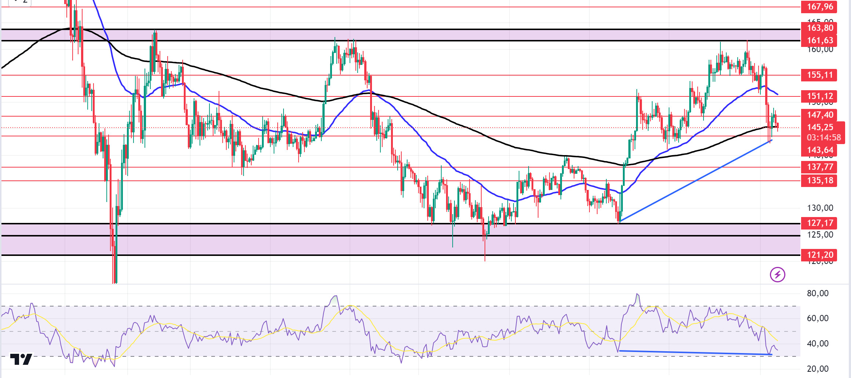Image resolution: width=851 pixels, height=378 pixels.
Task: Click the TradingView logo in the RSI pane
Action: pyautogui.click(x=21, y=359)
